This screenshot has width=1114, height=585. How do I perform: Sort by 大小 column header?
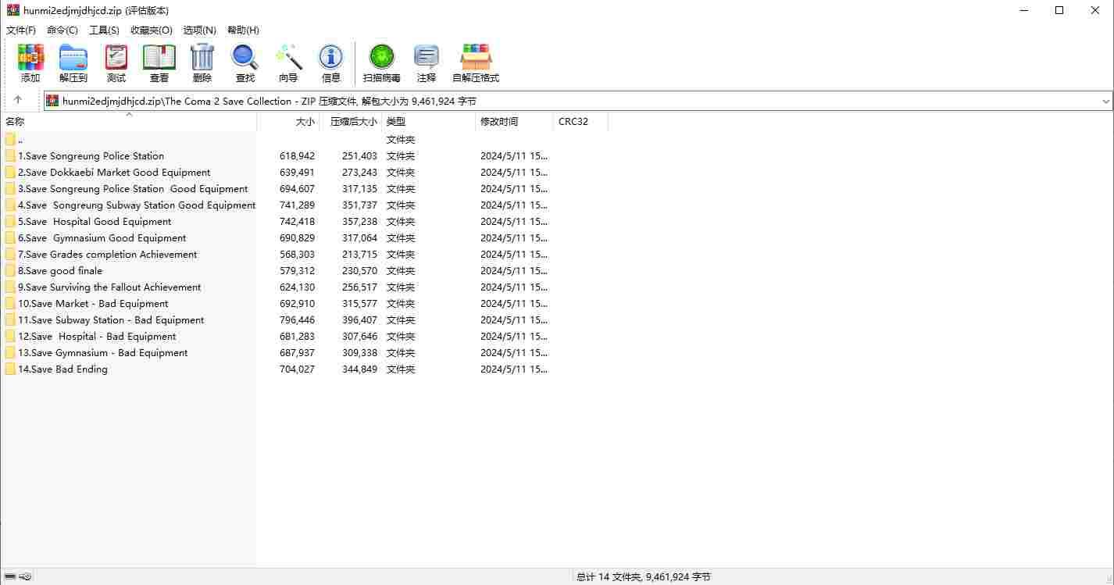pos(287,122)
